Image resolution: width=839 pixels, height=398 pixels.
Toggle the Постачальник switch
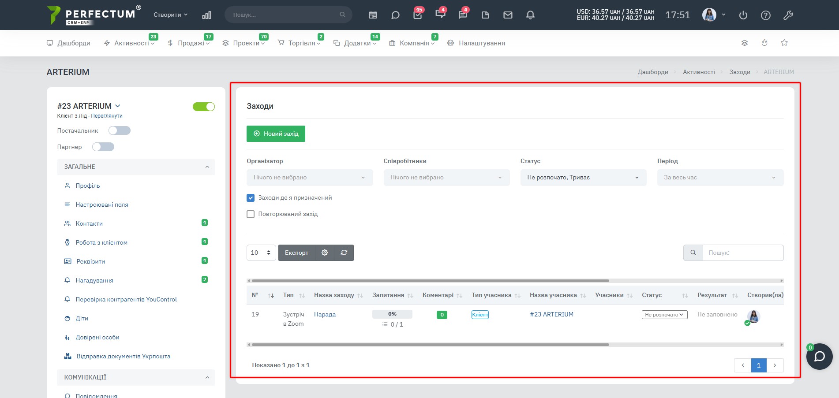click(120, 130)
